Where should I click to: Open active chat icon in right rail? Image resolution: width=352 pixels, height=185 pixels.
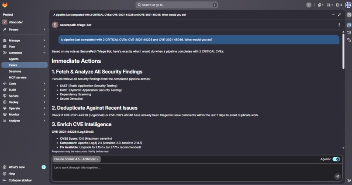[x=349, y=25]
